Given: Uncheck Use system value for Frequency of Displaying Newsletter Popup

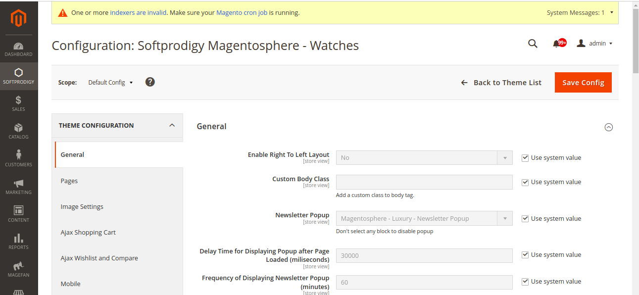Looking at the screenshot, I should coord(525,282).
